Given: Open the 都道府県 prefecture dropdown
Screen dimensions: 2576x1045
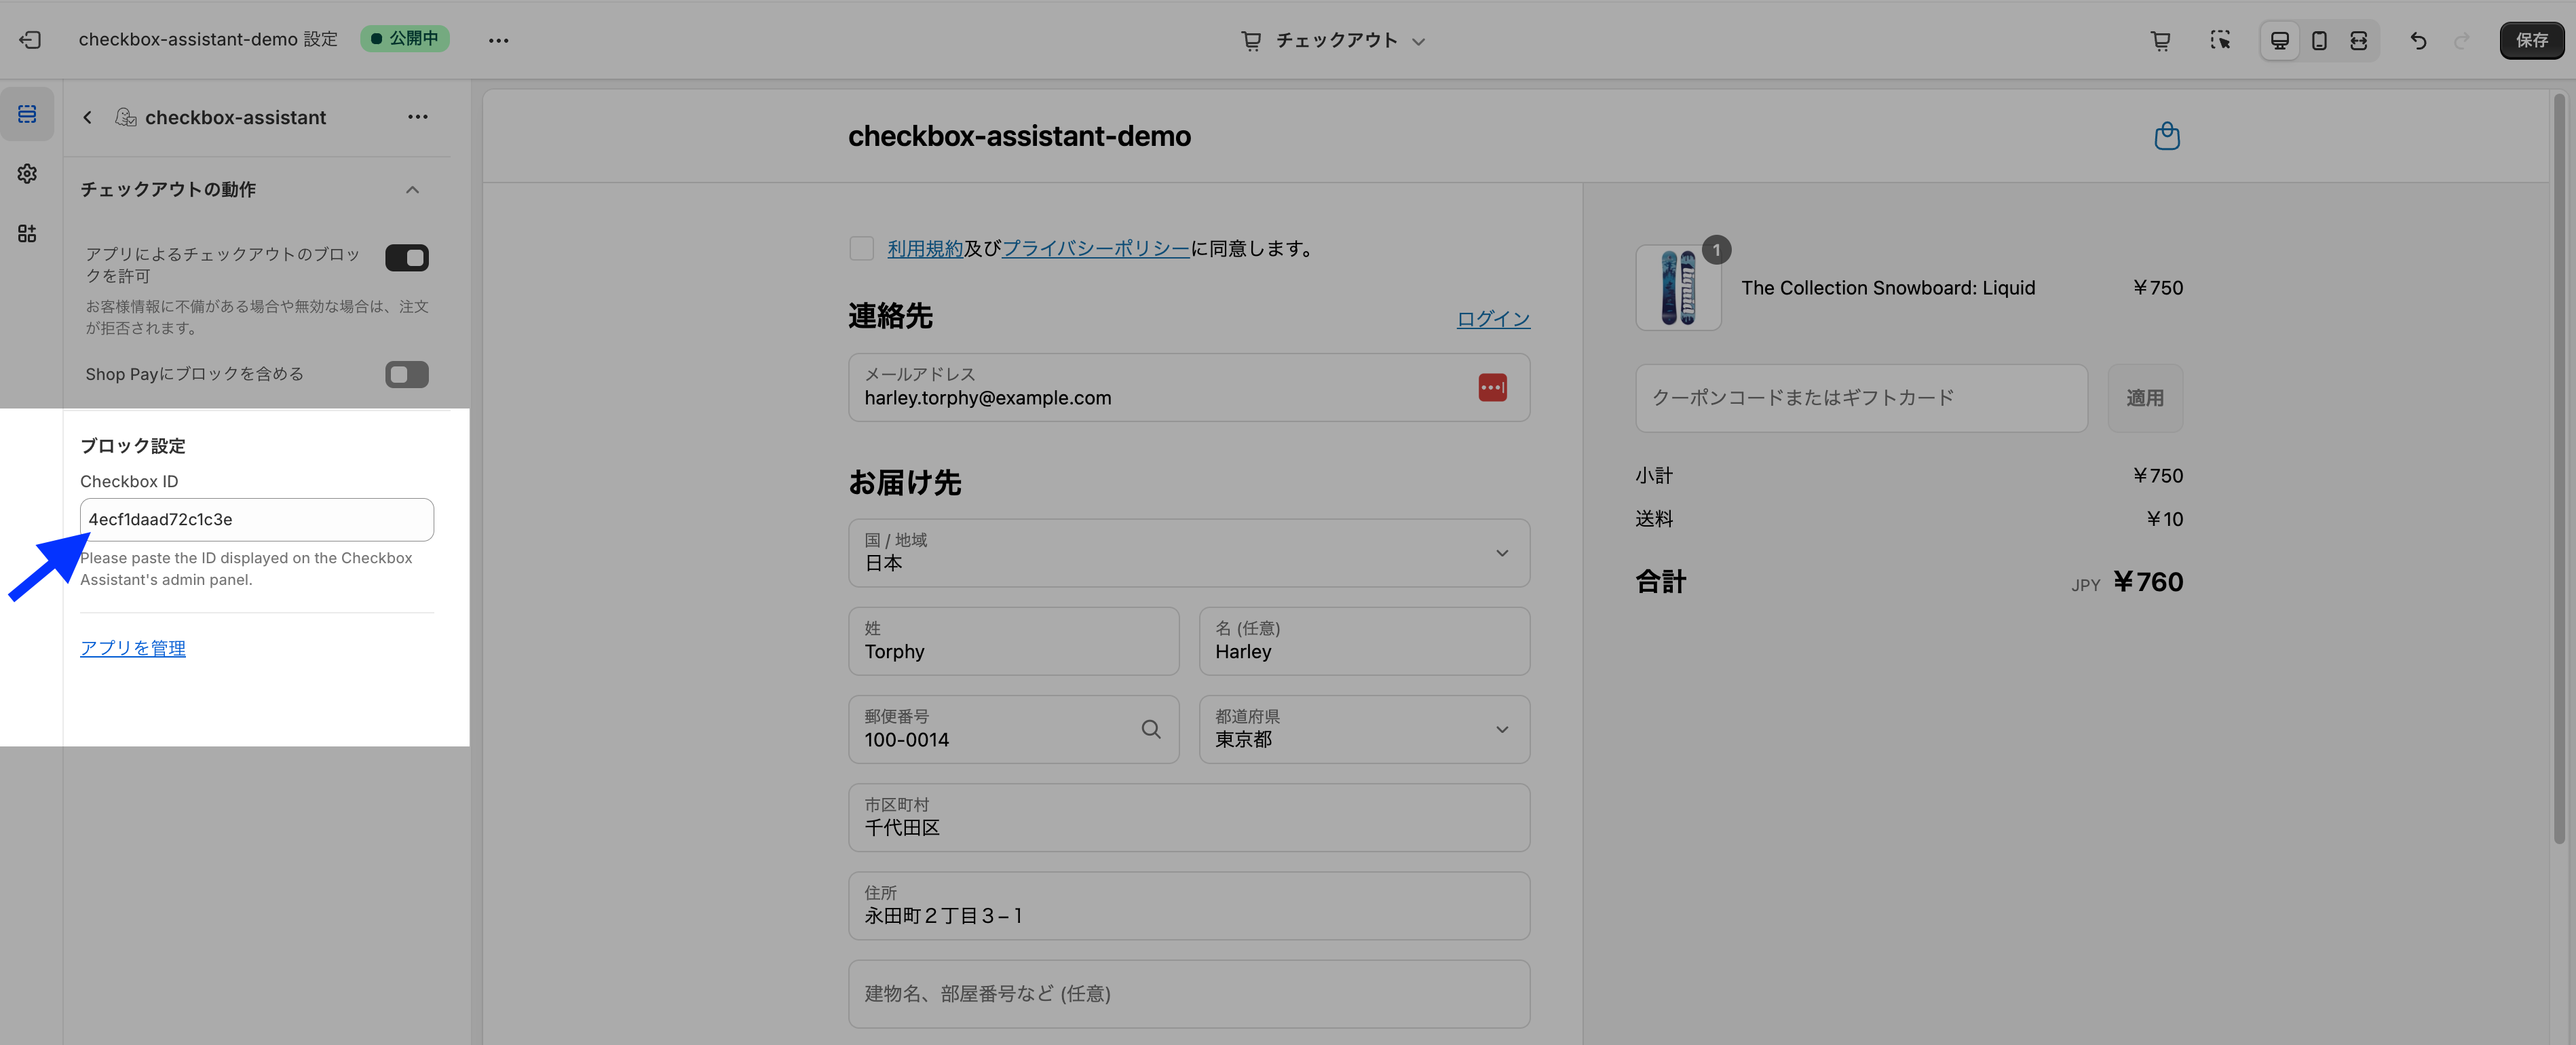Looking at the screenshot, I should [1363, 729].
